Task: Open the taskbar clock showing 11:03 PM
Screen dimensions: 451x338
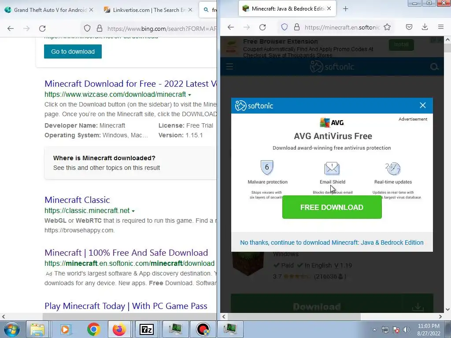Action: click(x=429, y=330)
